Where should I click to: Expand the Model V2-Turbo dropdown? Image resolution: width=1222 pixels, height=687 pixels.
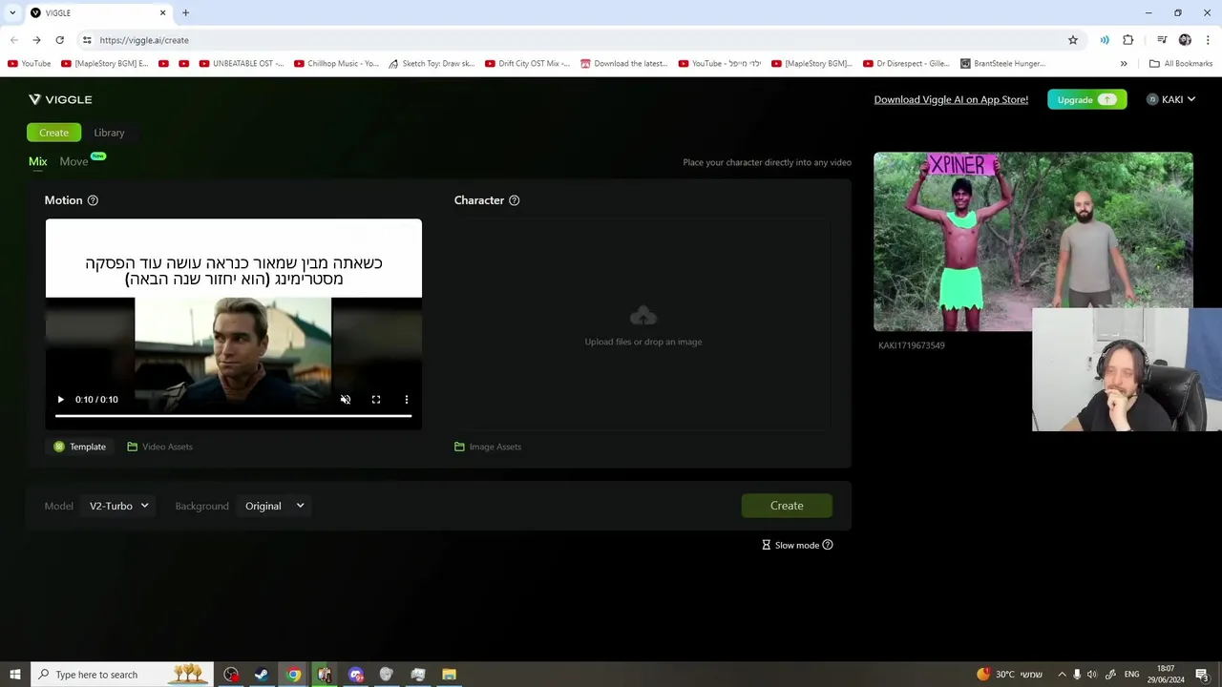[x=119, y=506]
